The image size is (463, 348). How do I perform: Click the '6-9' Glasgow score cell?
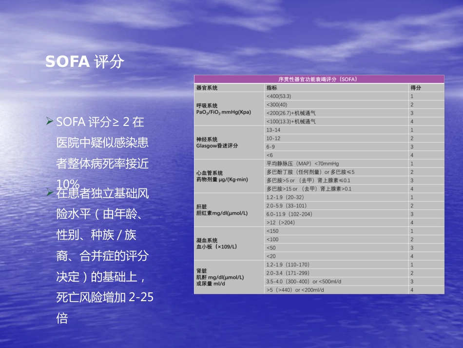336,147
